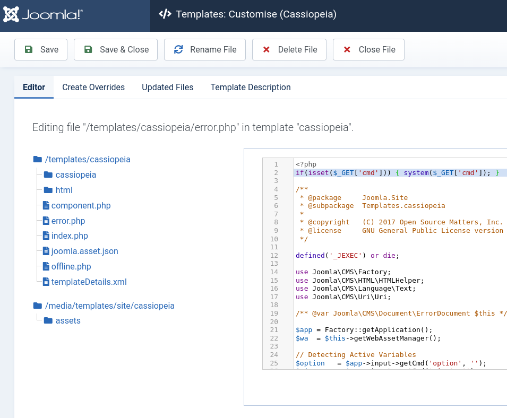Click the file icon next to offline.php
The width and height of the screenshot is (507, 418).
click(x=46, y=266)
